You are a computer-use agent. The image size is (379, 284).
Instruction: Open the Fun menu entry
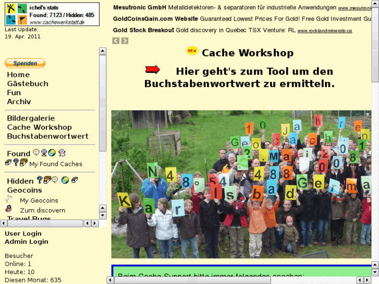coord(14,93)
